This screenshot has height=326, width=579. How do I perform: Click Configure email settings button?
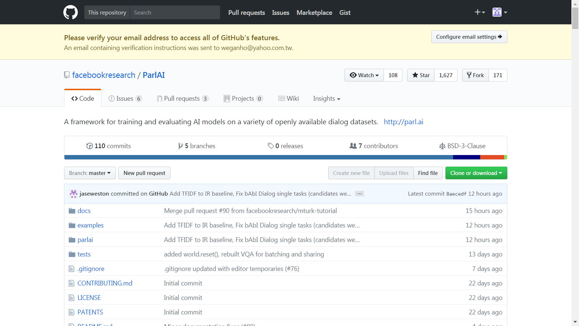tap(469, 37)
